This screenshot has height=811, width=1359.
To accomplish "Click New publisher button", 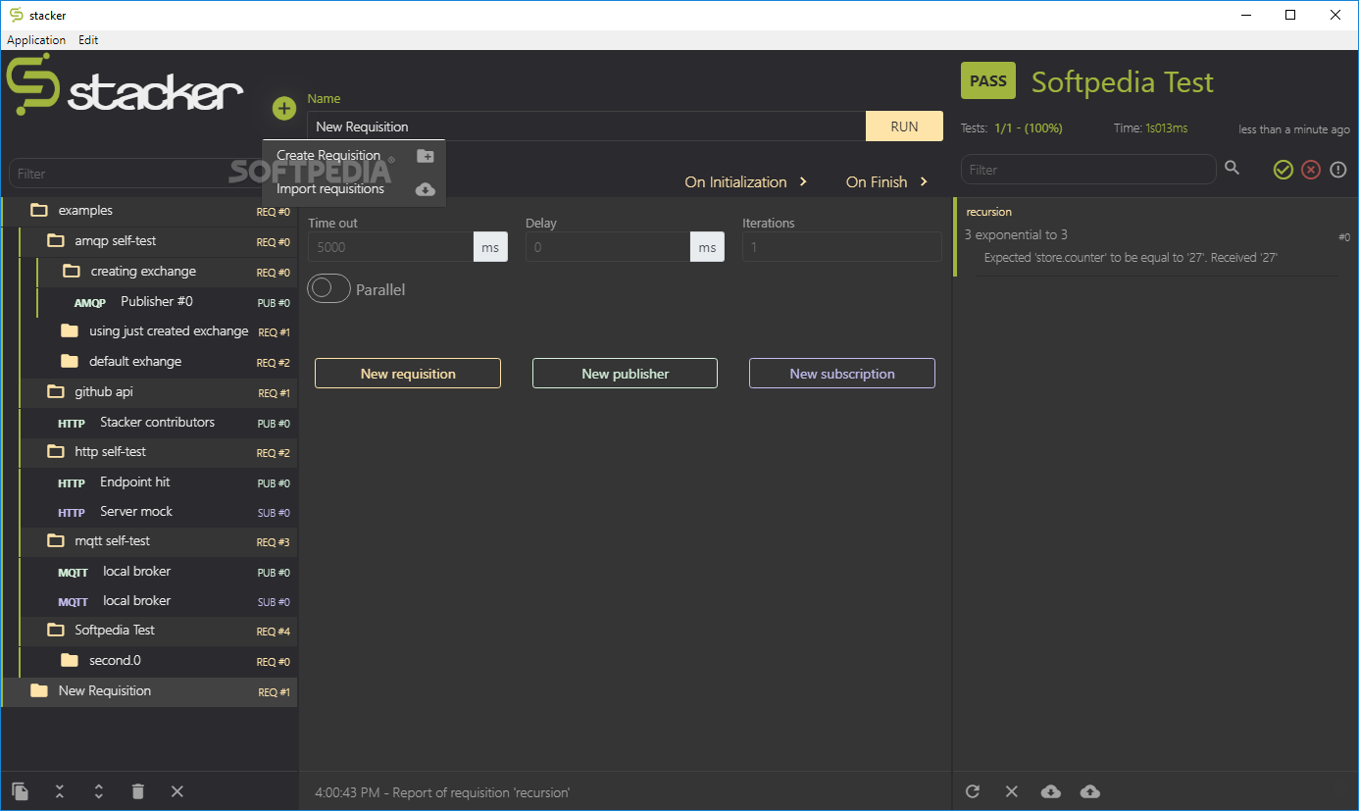I will (x=626, y=374).
